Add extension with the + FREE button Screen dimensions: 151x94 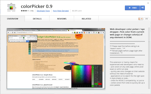(132, 8)
